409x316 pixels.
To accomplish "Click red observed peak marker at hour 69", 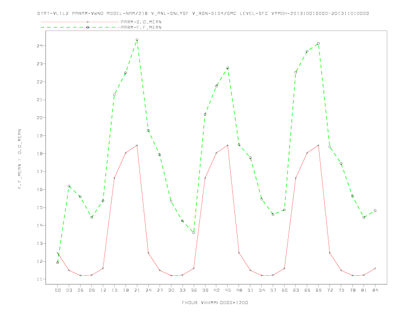I will [x=319, y=145].
